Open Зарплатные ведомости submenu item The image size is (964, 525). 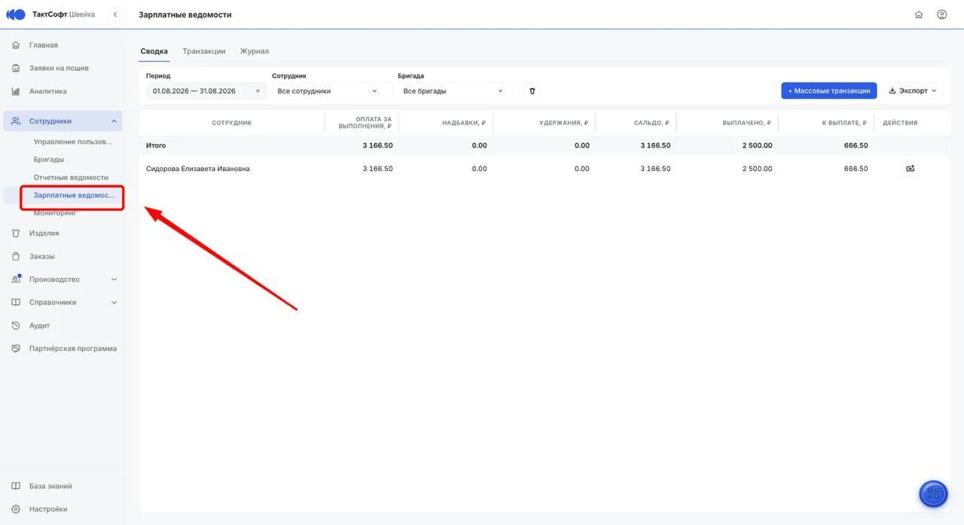pyautogui.click(x=73, y=195)
